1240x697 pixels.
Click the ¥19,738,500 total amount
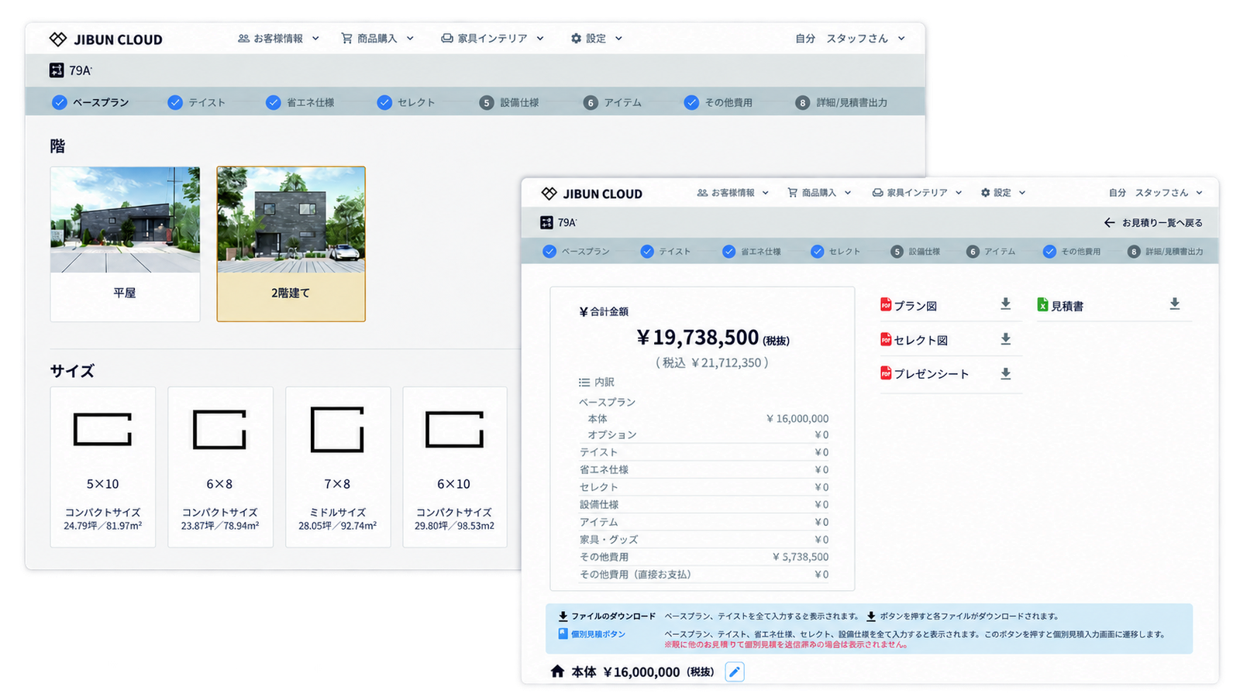click(x=697, y=338)
